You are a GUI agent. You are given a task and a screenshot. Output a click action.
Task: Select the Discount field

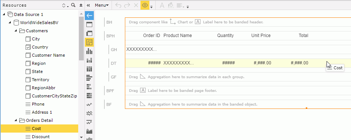click(x=41, y=137)
